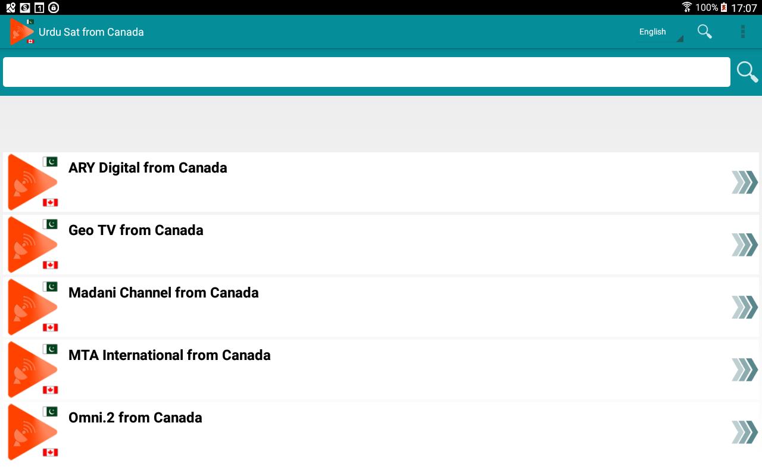Tap the ARY Digital channel logo icon
Screen dimensions: 762x476
tap(33, 182)
